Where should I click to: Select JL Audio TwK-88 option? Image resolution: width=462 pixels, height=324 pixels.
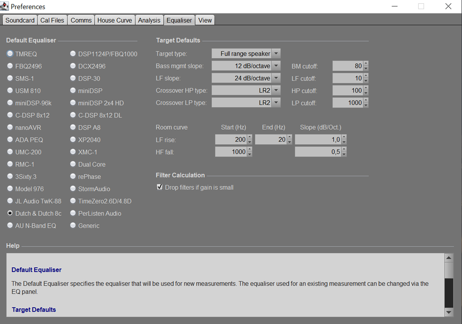click(10, 201)
